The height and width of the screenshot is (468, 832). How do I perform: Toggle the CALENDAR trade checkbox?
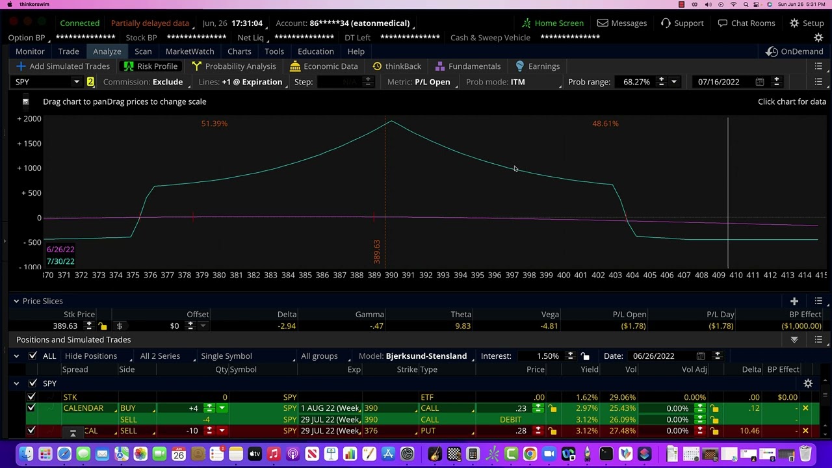click(31, 408)
